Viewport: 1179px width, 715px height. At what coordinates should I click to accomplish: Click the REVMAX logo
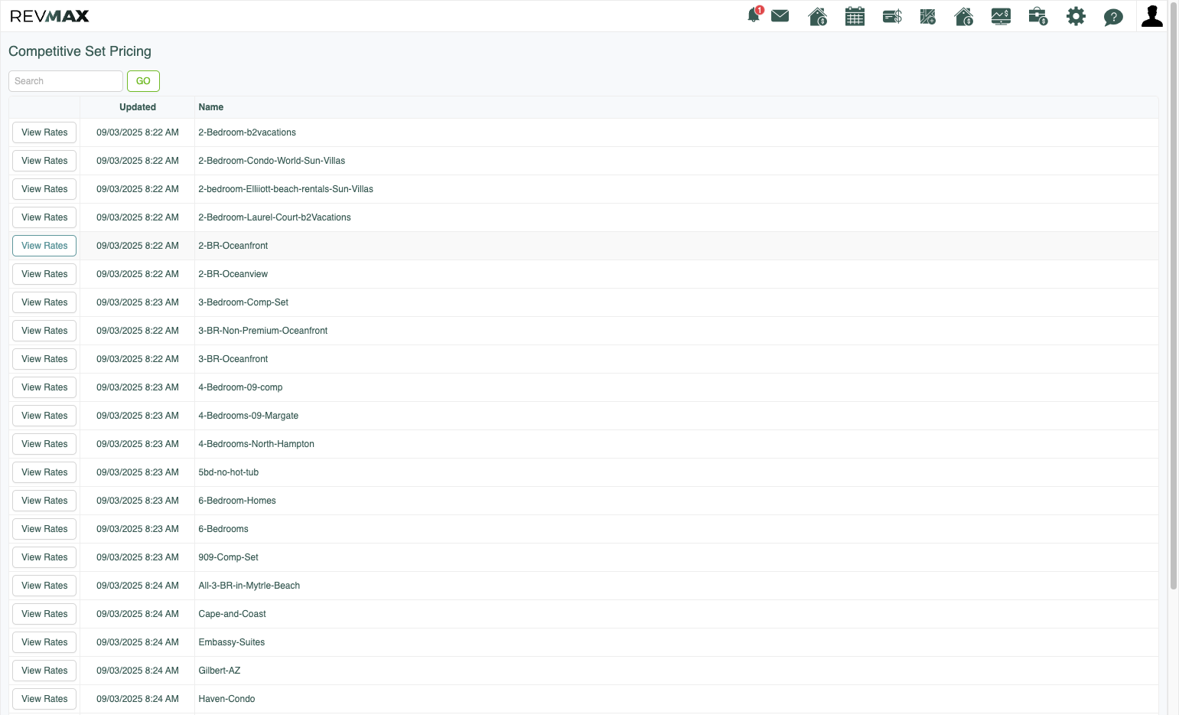(x=50, y=16)
